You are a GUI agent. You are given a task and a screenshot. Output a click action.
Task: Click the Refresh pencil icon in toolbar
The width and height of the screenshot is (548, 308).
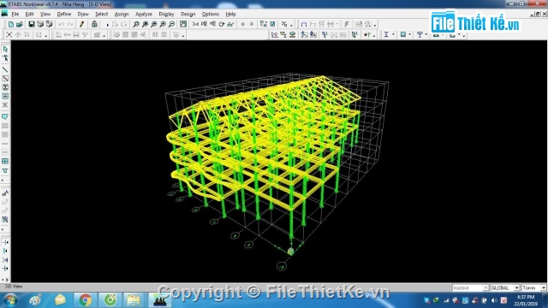82,24
